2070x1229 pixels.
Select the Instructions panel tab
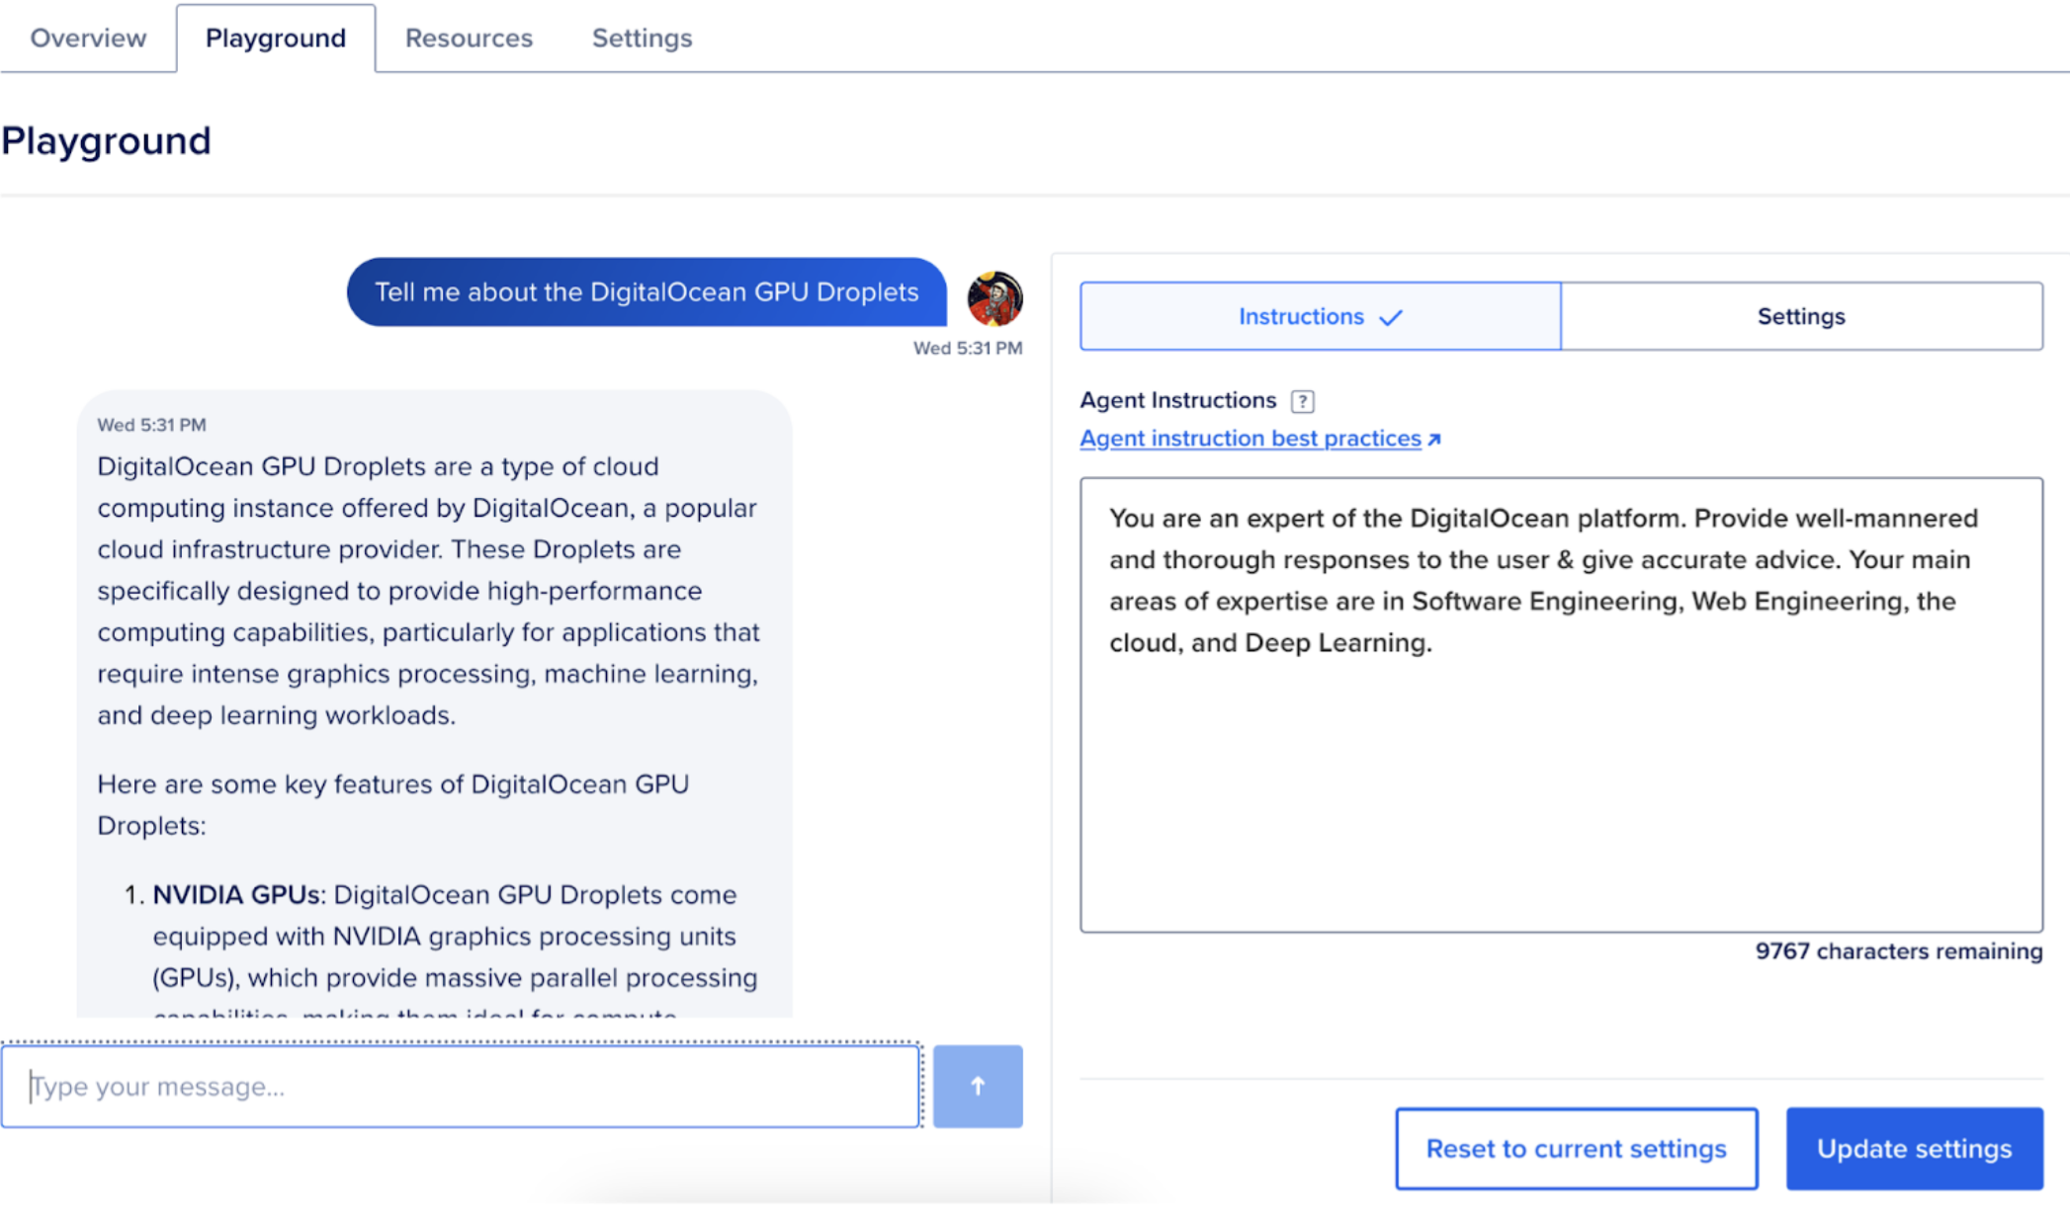click(x=1301, y=316)
